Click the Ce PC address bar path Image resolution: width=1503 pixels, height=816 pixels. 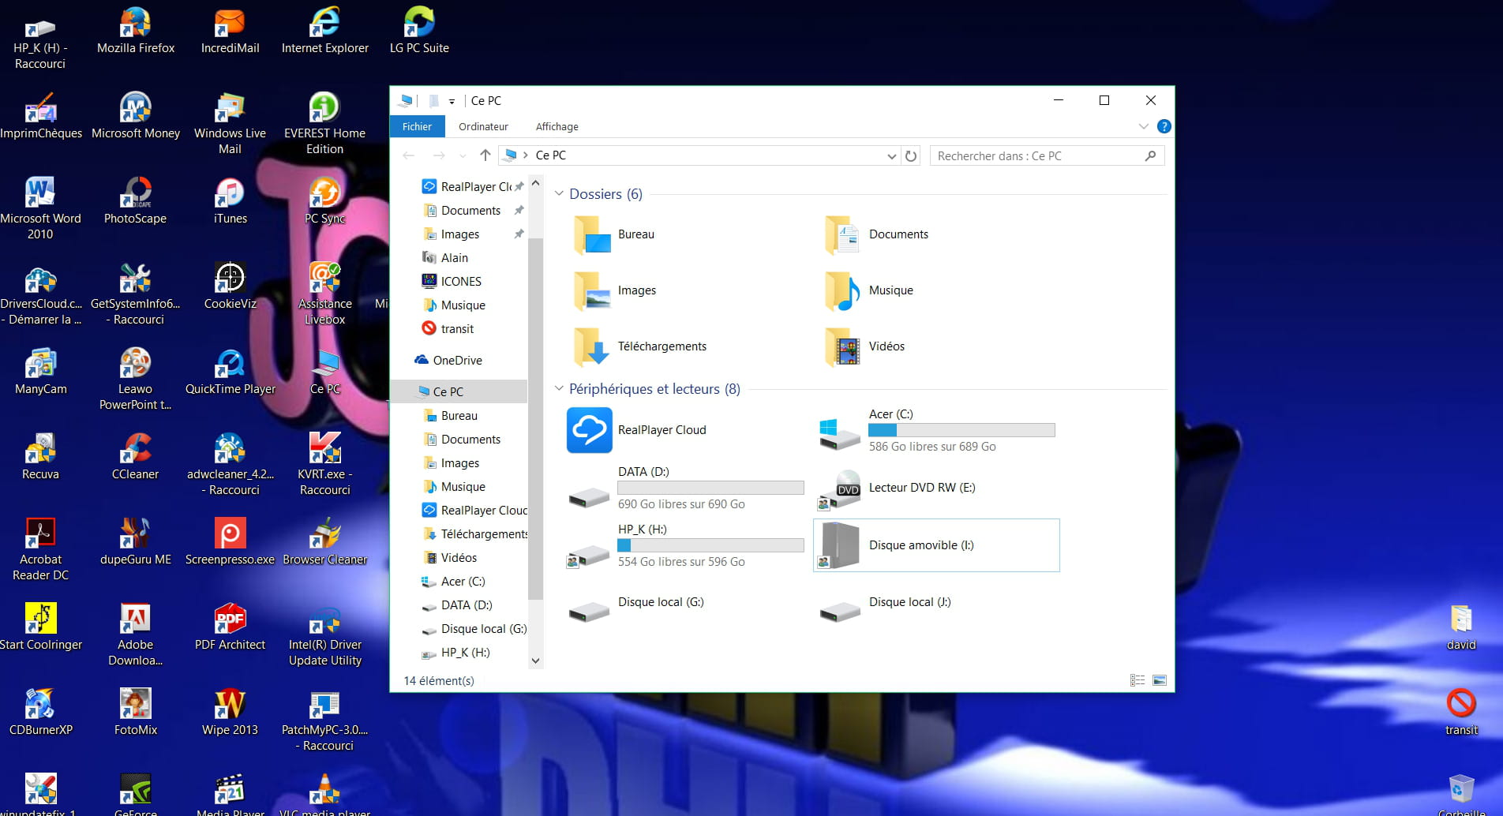coord(551,155)
